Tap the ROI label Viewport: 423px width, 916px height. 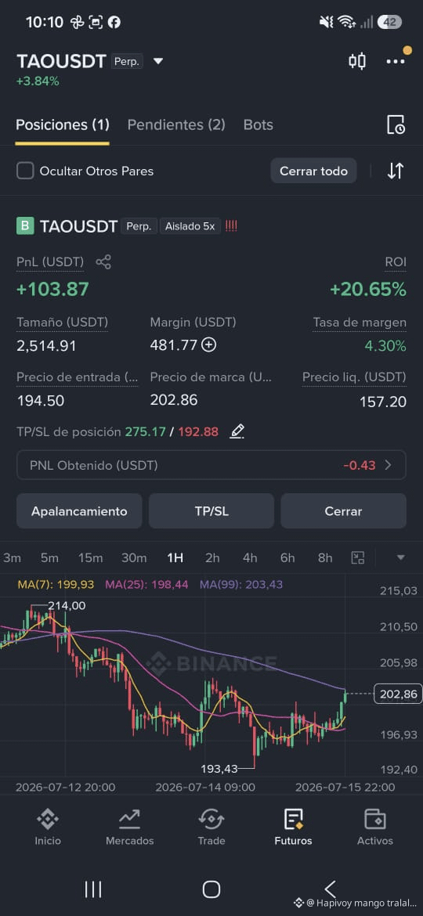point(396,263)
